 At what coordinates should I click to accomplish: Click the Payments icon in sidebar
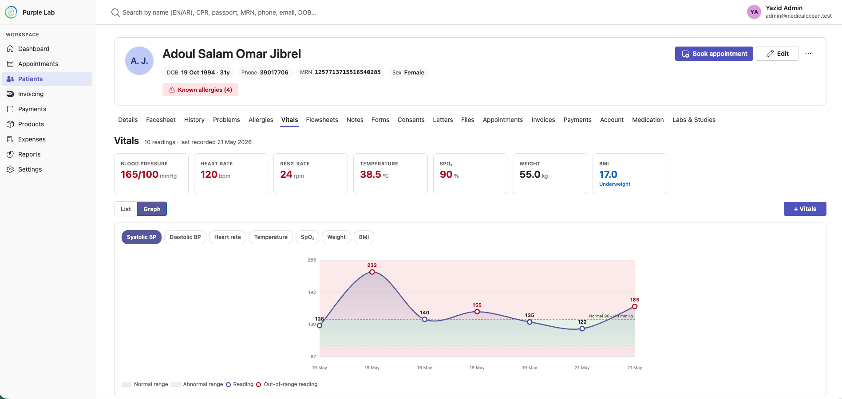(10, 109)
